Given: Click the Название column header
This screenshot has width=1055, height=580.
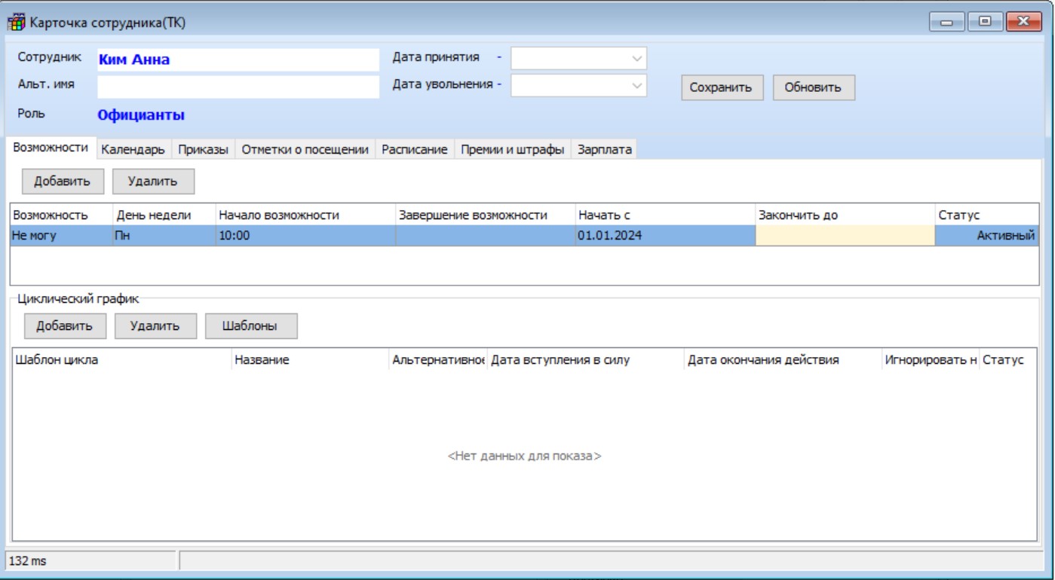Looking at the screenshot, I should point(310,360).
